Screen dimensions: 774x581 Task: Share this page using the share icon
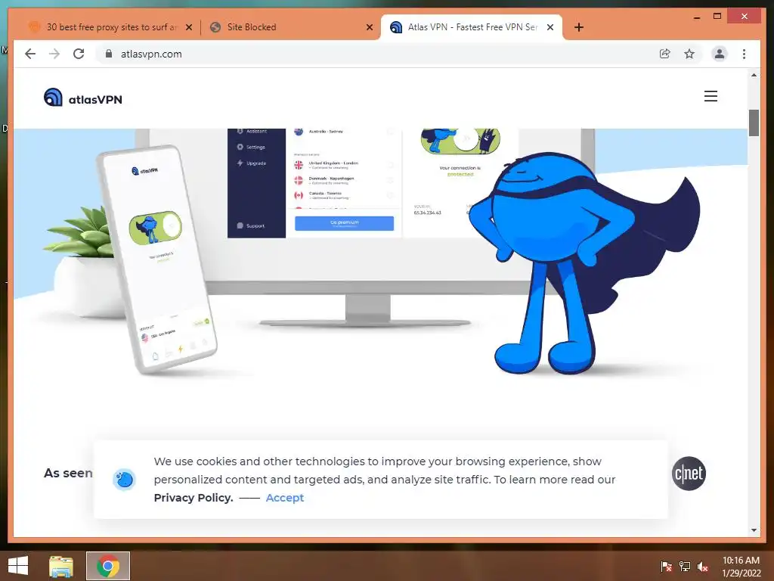pyautogui.click(x=665, y=54)
